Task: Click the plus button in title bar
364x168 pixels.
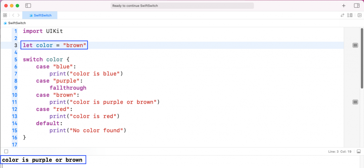Action: point(344,6)
